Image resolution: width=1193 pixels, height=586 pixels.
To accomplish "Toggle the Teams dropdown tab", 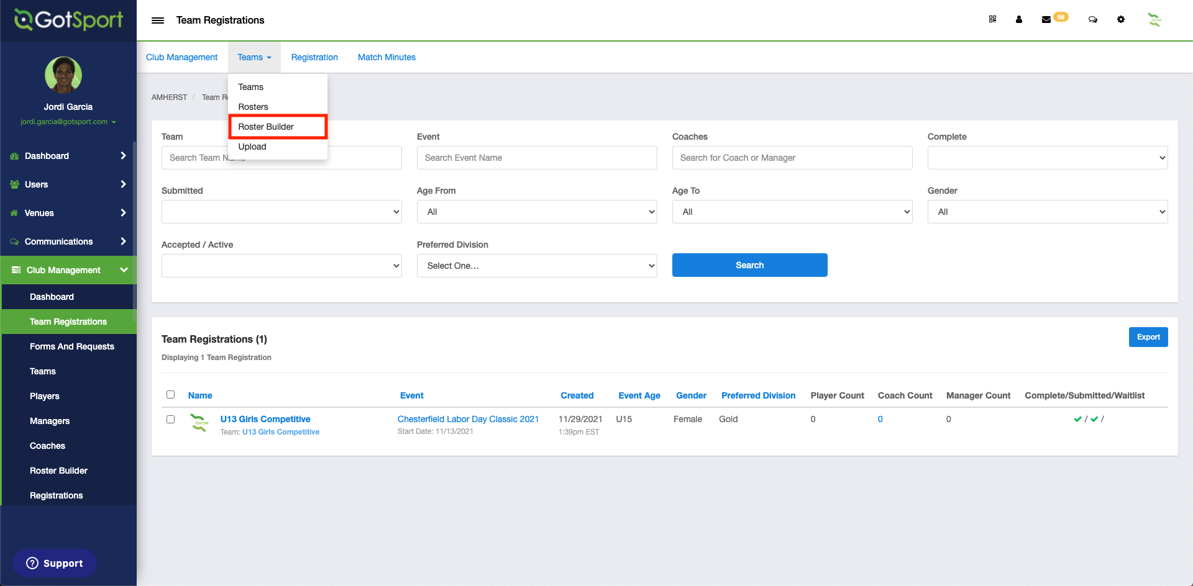I will pos(254,57).
